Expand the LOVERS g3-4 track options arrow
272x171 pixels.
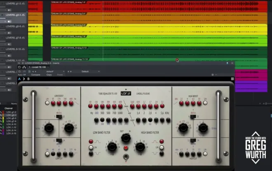(x=5, y=21)
